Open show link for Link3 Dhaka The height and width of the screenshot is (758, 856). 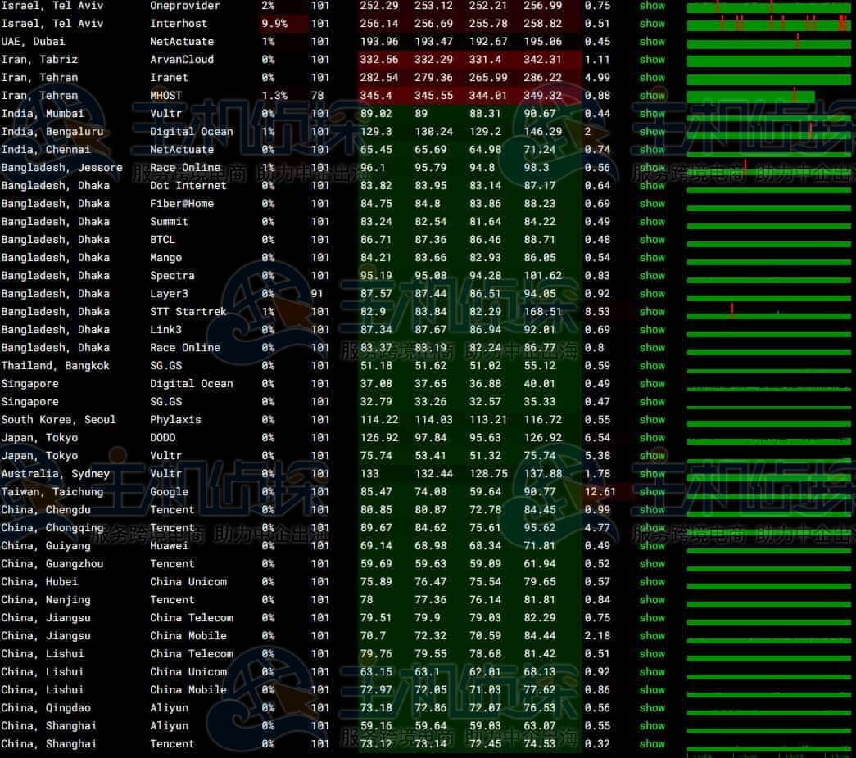pyautogui.click(x=652, y=330)
